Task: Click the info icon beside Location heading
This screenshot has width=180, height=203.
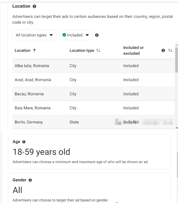Action: click(x=34, y=6)
